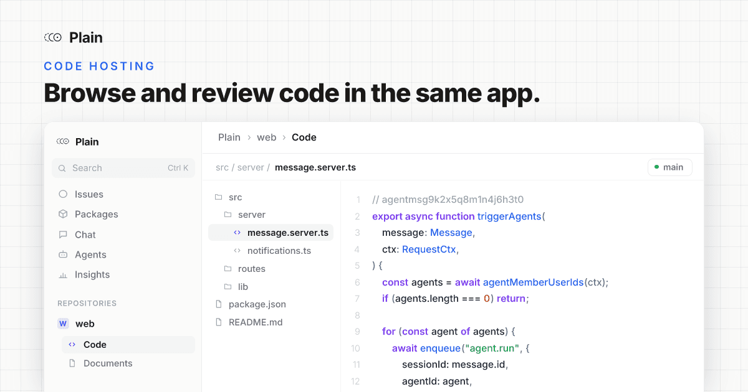Screen dimensions: 748x392
Task: Click line number 9 in gutter
Action: click(x=357, y=332)
